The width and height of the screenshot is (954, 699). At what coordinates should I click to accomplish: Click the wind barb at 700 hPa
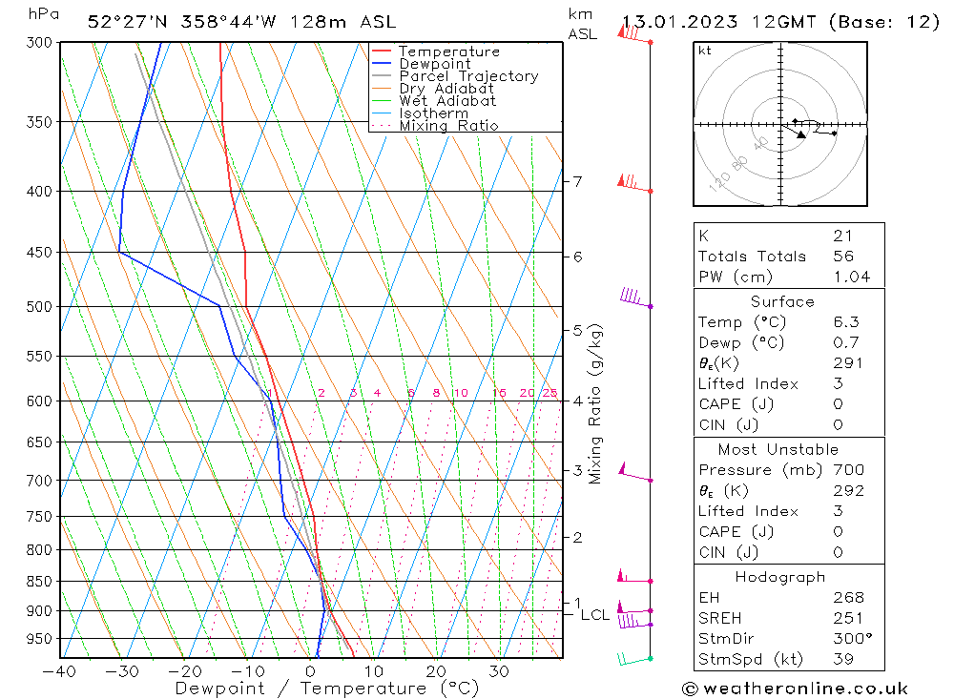[635, 473]
